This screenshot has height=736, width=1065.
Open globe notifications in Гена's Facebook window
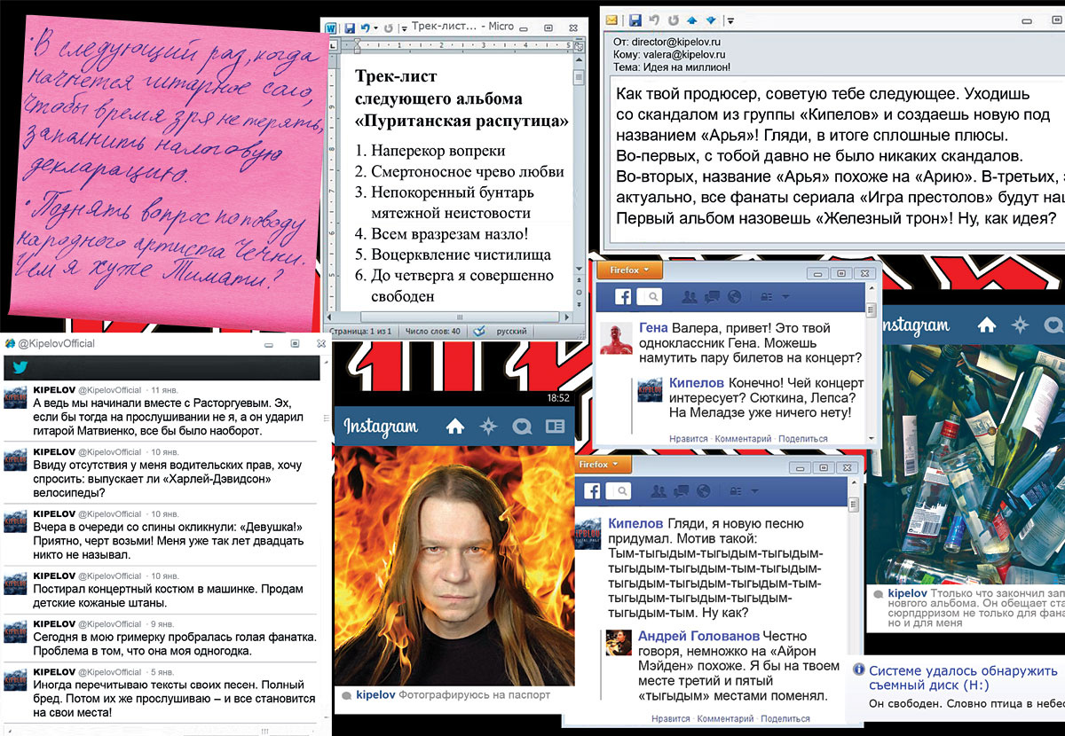coord(733,297)
